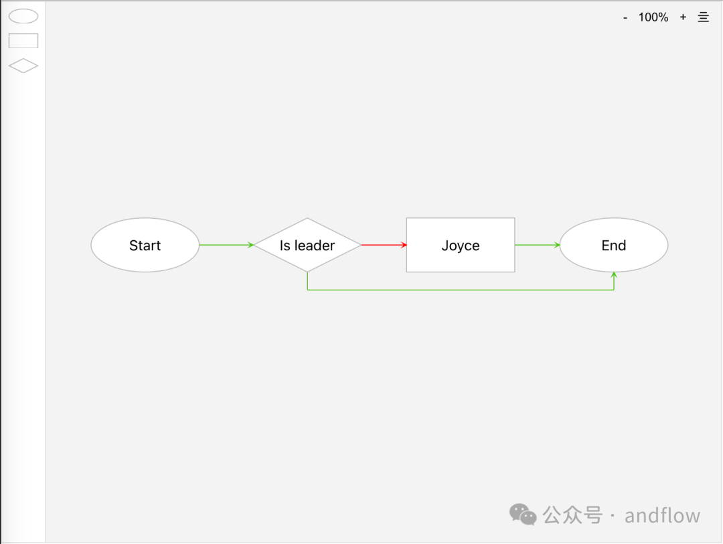Click the connector stub under the Is leader diamond
The width and height of the screenshot is (723, 544).
(x=307, y=281)
